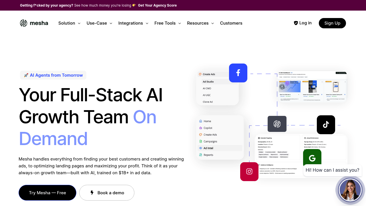The height and width of the screenshot is (206, 366).
Task: Click Try Mesha — Free button
Action: click(x=47, y=193)
